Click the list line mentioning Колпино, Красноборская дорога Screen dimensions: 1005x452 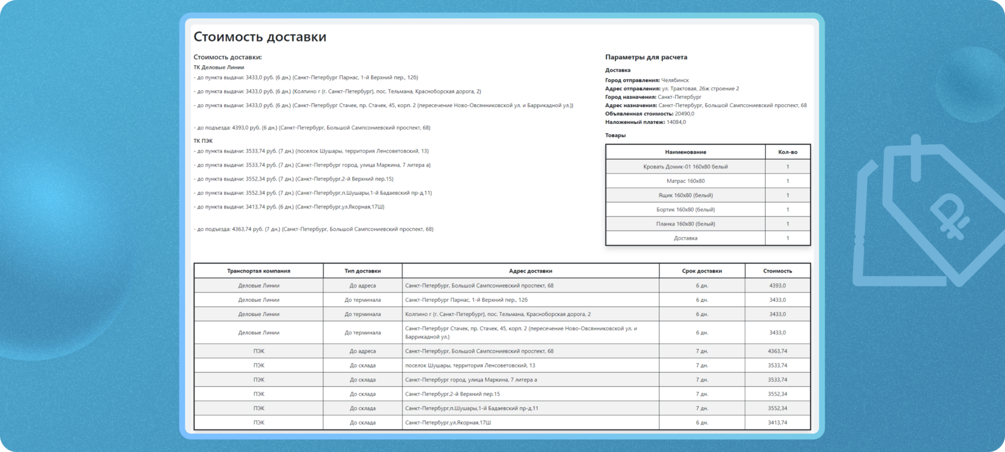tap(337, 91)
